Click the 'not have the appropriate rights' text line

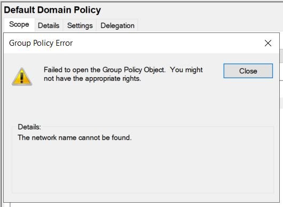tap(92, 79)
